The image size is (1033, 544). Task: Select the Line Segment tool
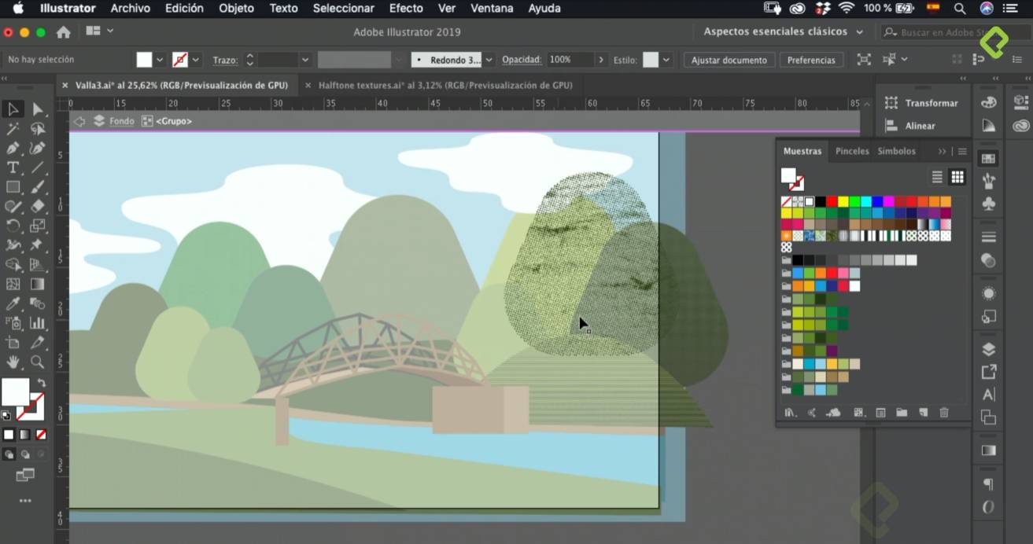(x=37, y=167)
